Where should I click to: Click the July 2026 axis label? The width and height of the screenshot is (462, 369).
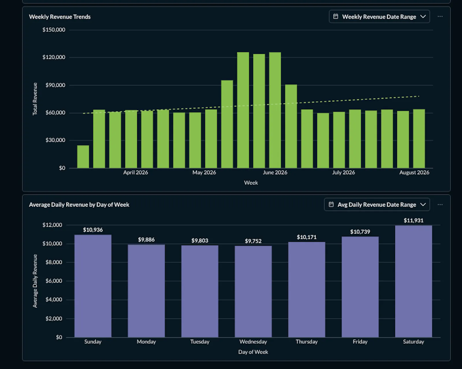[x=343, y=172]
